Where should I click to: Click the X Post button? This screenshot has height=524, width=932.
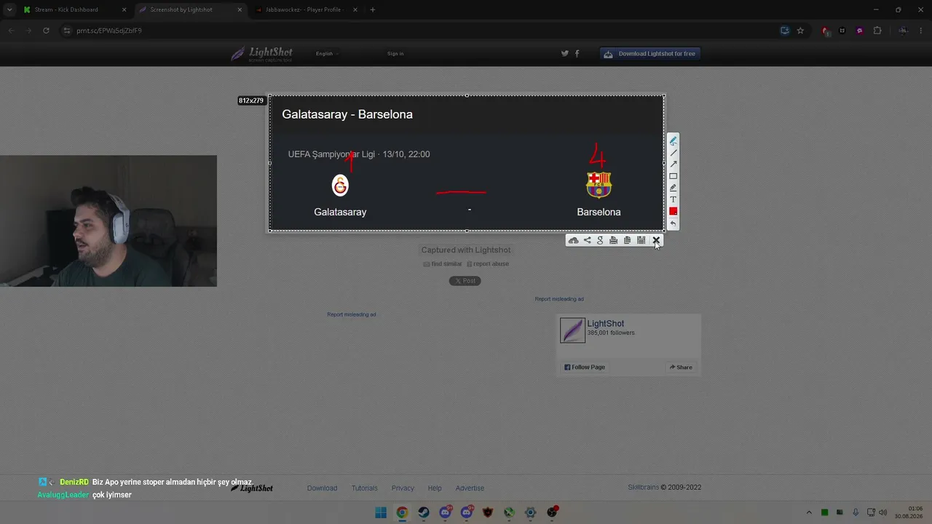coord(465,281)
